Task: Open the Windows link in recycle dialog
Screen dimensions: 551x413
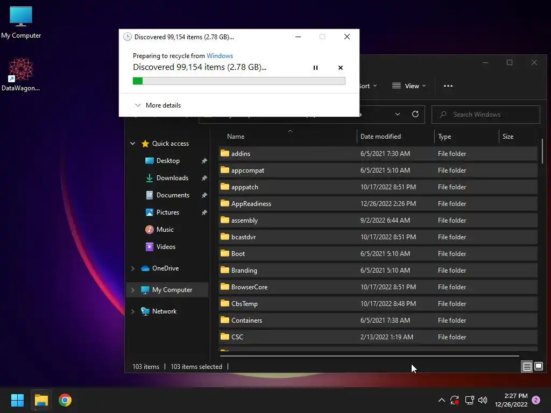Action: 220,56
